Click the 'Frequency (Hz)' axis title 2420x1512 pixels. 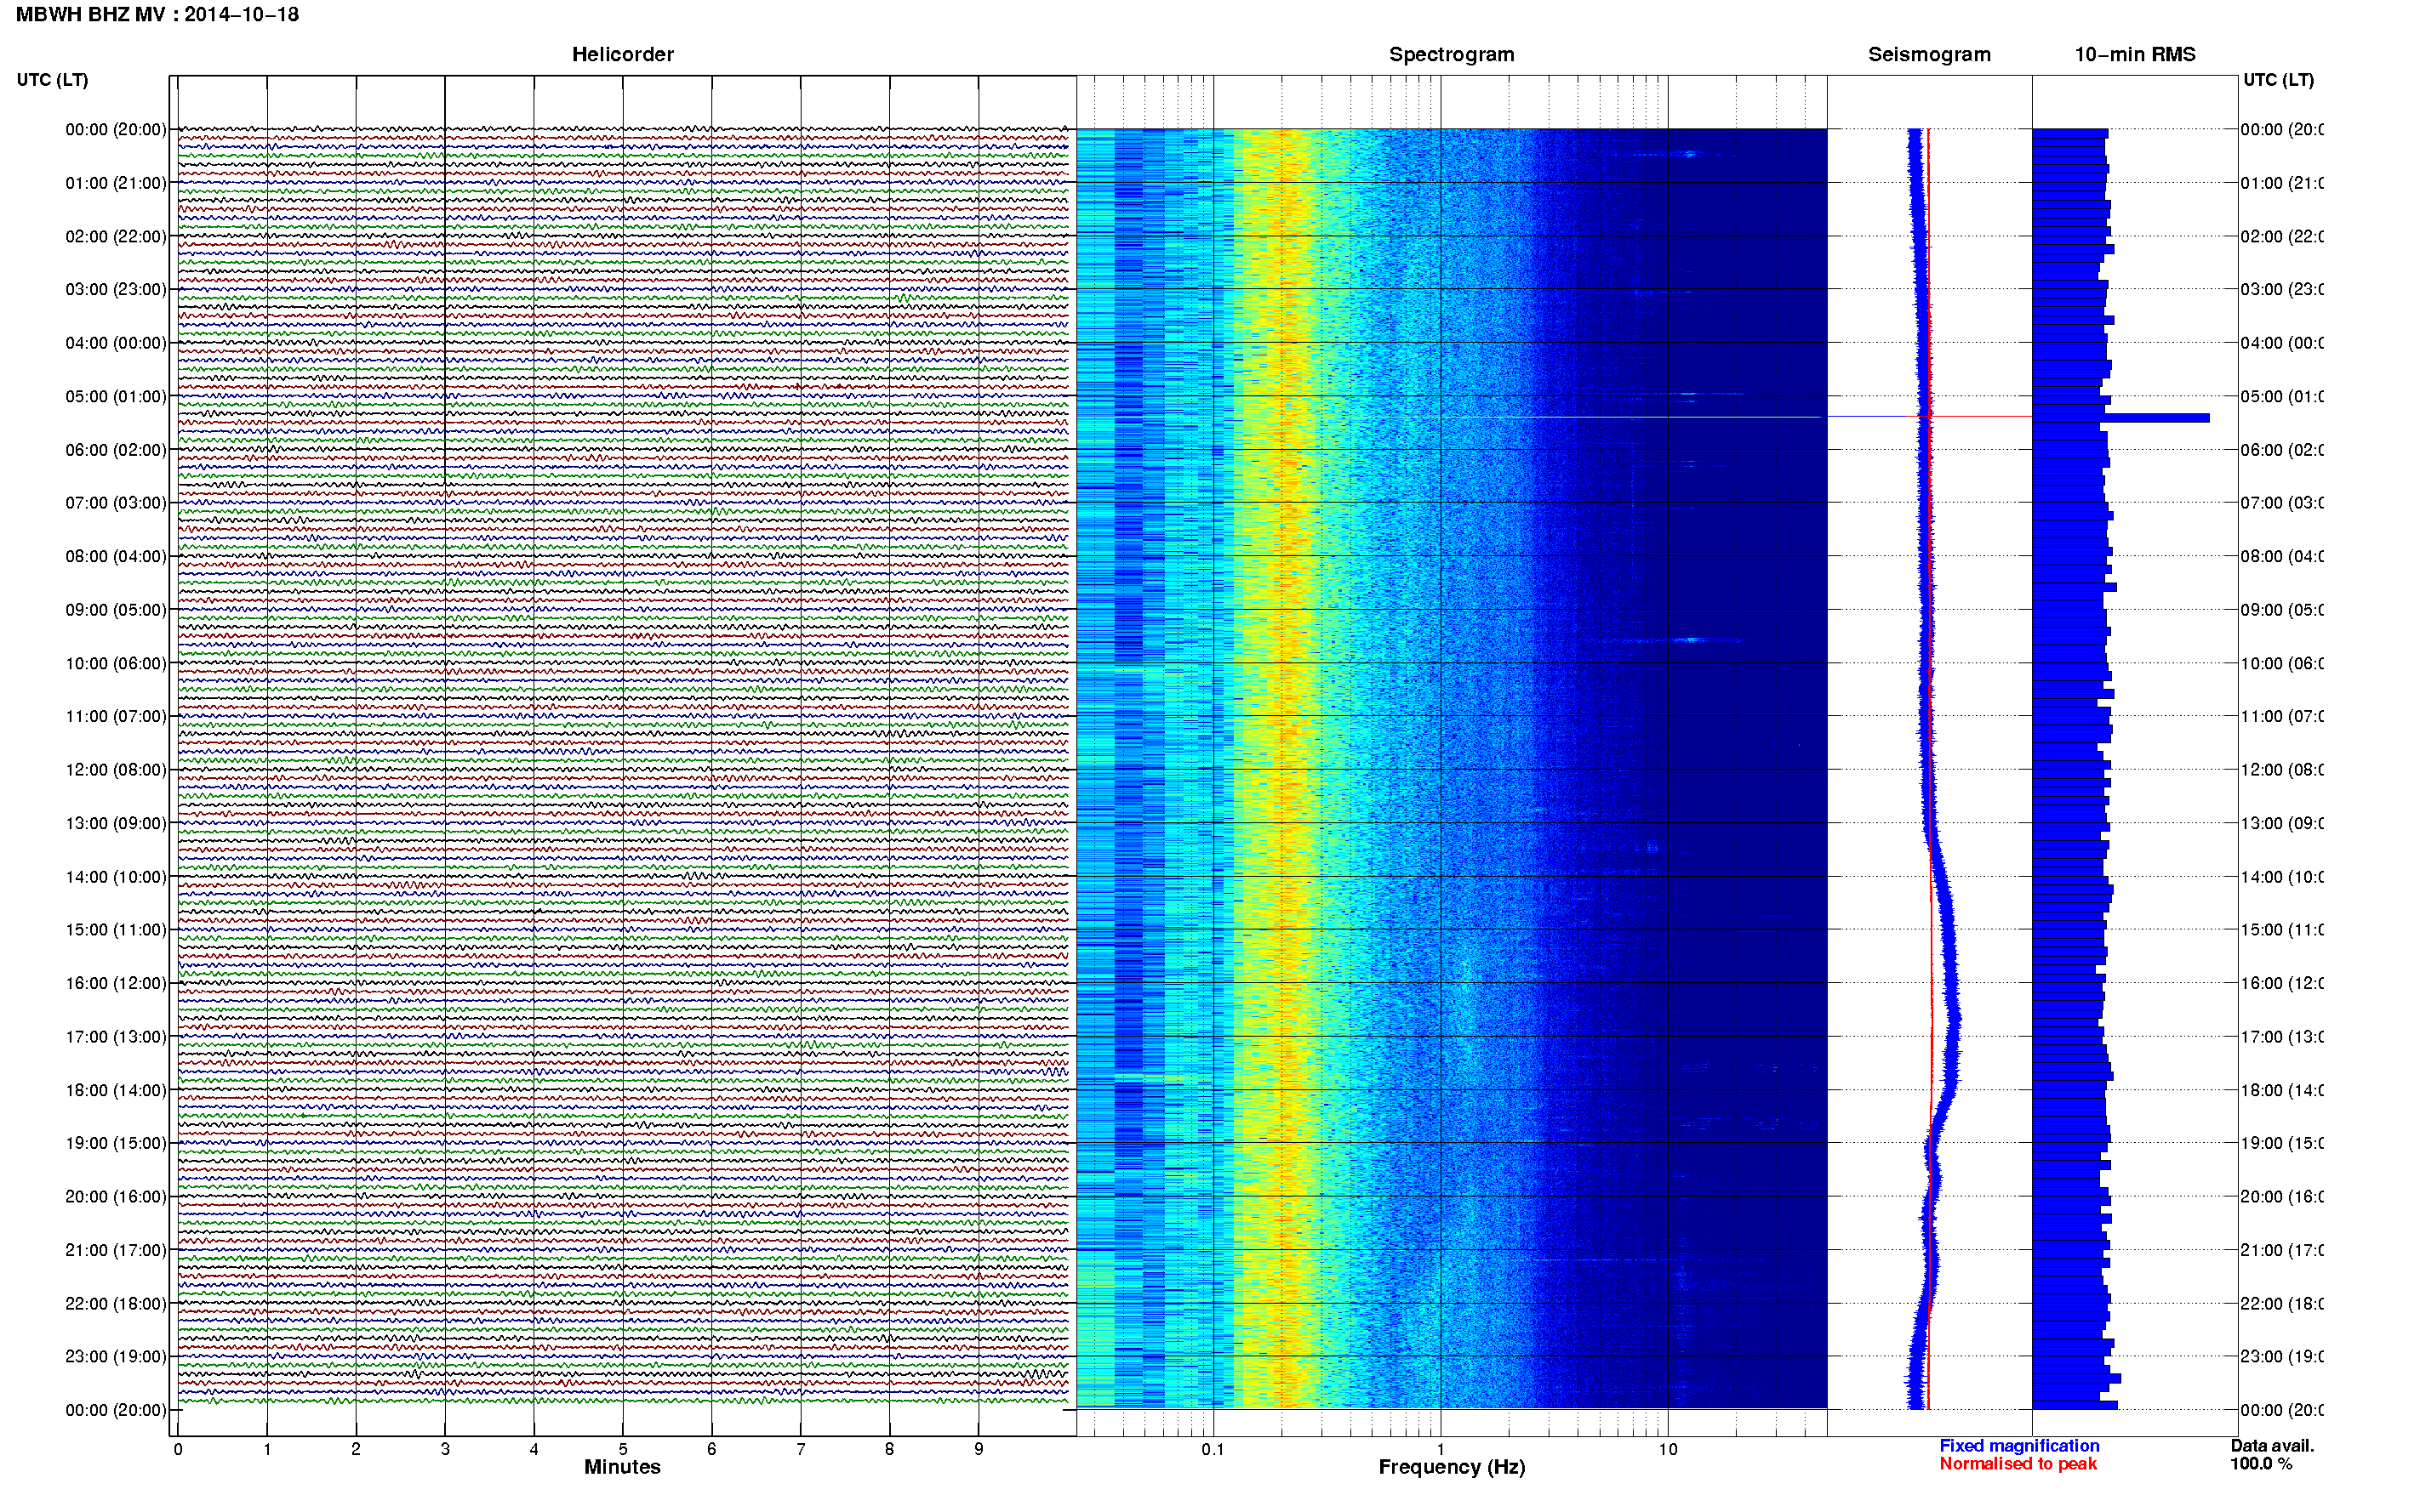[x=1452, y=1467]
